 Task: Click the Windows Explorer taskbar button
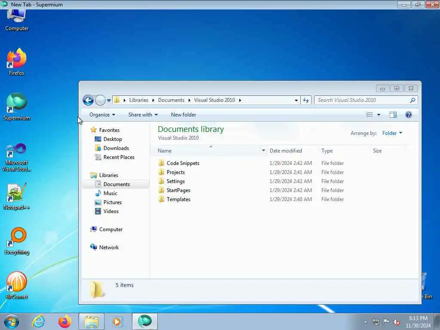[92, 321]
